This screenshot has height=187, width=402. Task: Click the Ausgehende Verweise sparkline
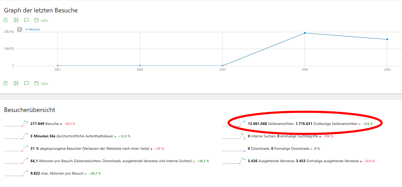click(x=234, y=161)
